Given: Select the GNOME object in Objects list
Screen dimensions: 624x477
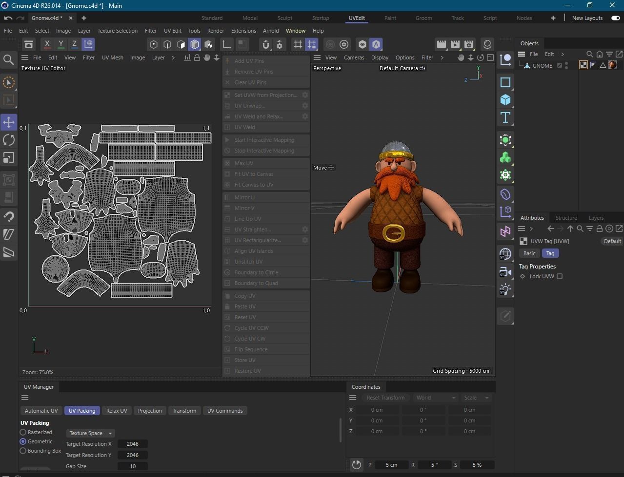Looking at the screenshot, I should [x=542, y=65].
